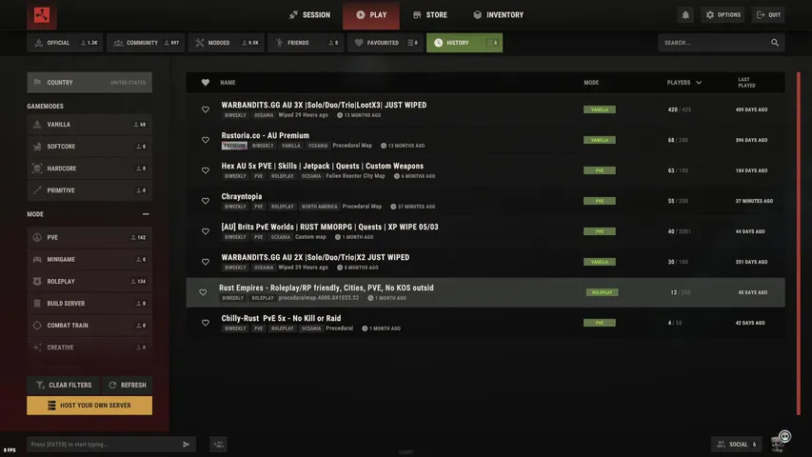
Task: Click the Quit button
Action: [x=768, y=15]
